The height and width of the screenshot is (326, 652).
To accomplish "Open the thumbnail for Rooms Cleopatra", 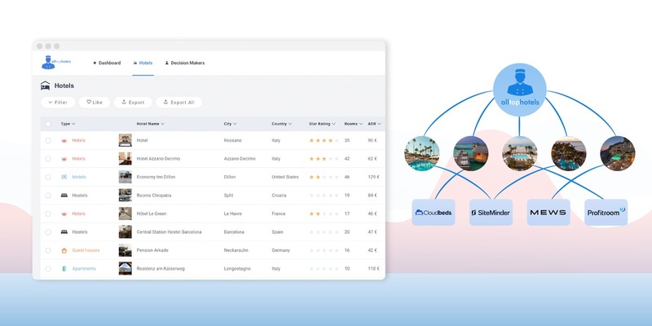I will pyautogui.click(x=126, y=196).
